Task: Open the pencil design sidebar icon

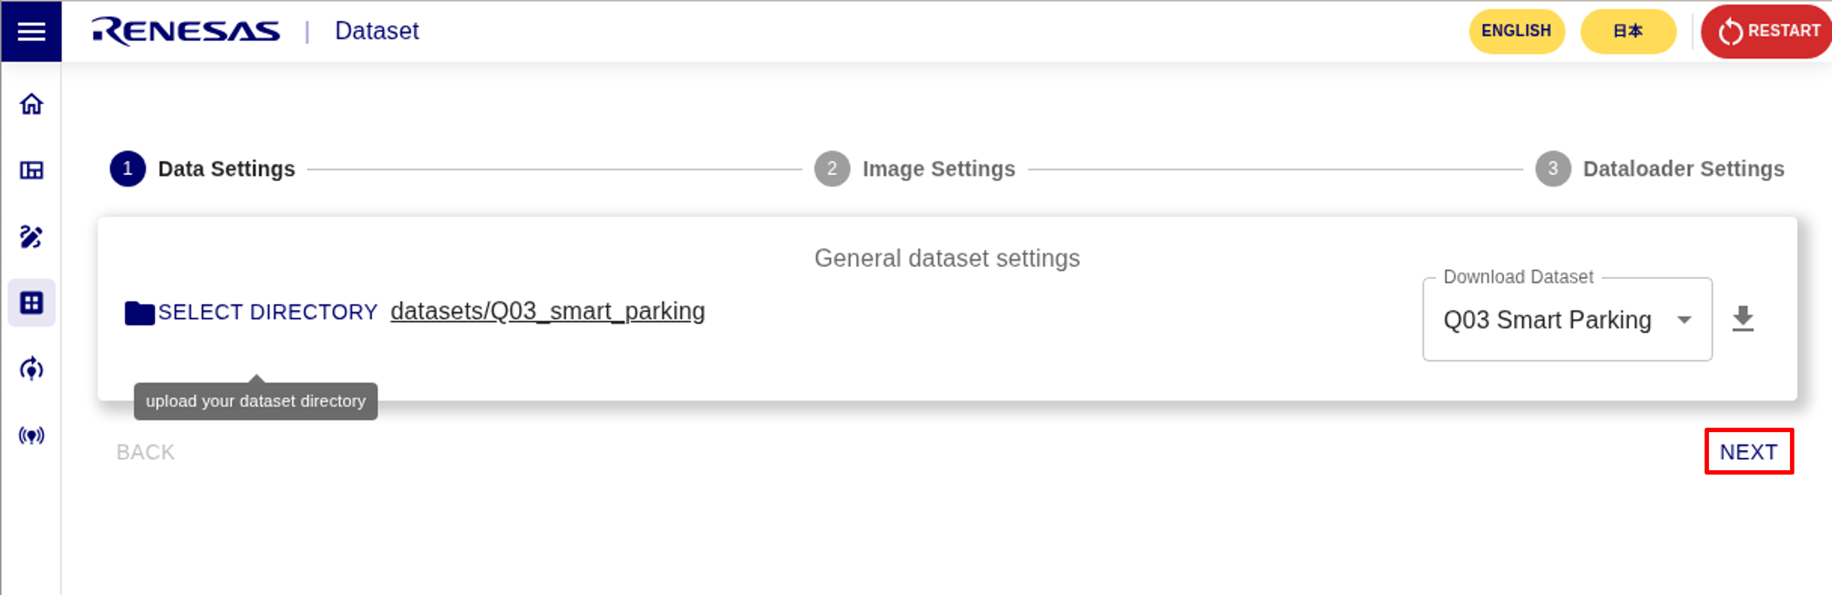Action: click(31, 237)
